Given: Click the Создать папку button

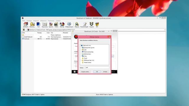Looking at the screenshot, I should 85,72.
